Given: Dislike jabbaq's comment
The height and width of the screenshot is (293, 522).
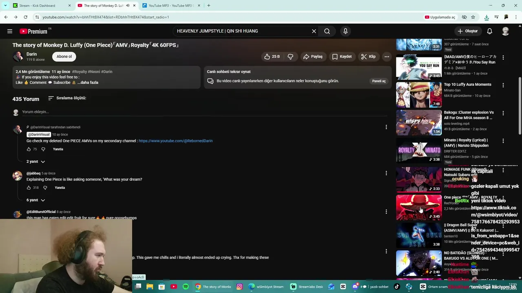Looking at the screenshot, I should [x=45, y=188].
